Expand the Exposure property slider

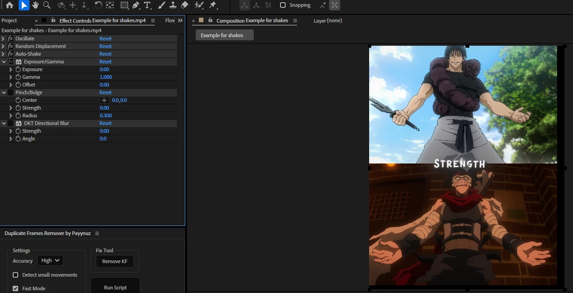point(11,69)
